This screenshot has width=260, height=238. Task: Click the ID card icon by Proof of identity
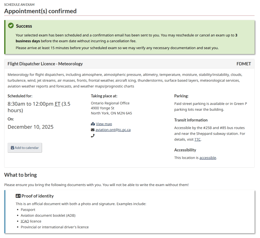pos(18,196)
